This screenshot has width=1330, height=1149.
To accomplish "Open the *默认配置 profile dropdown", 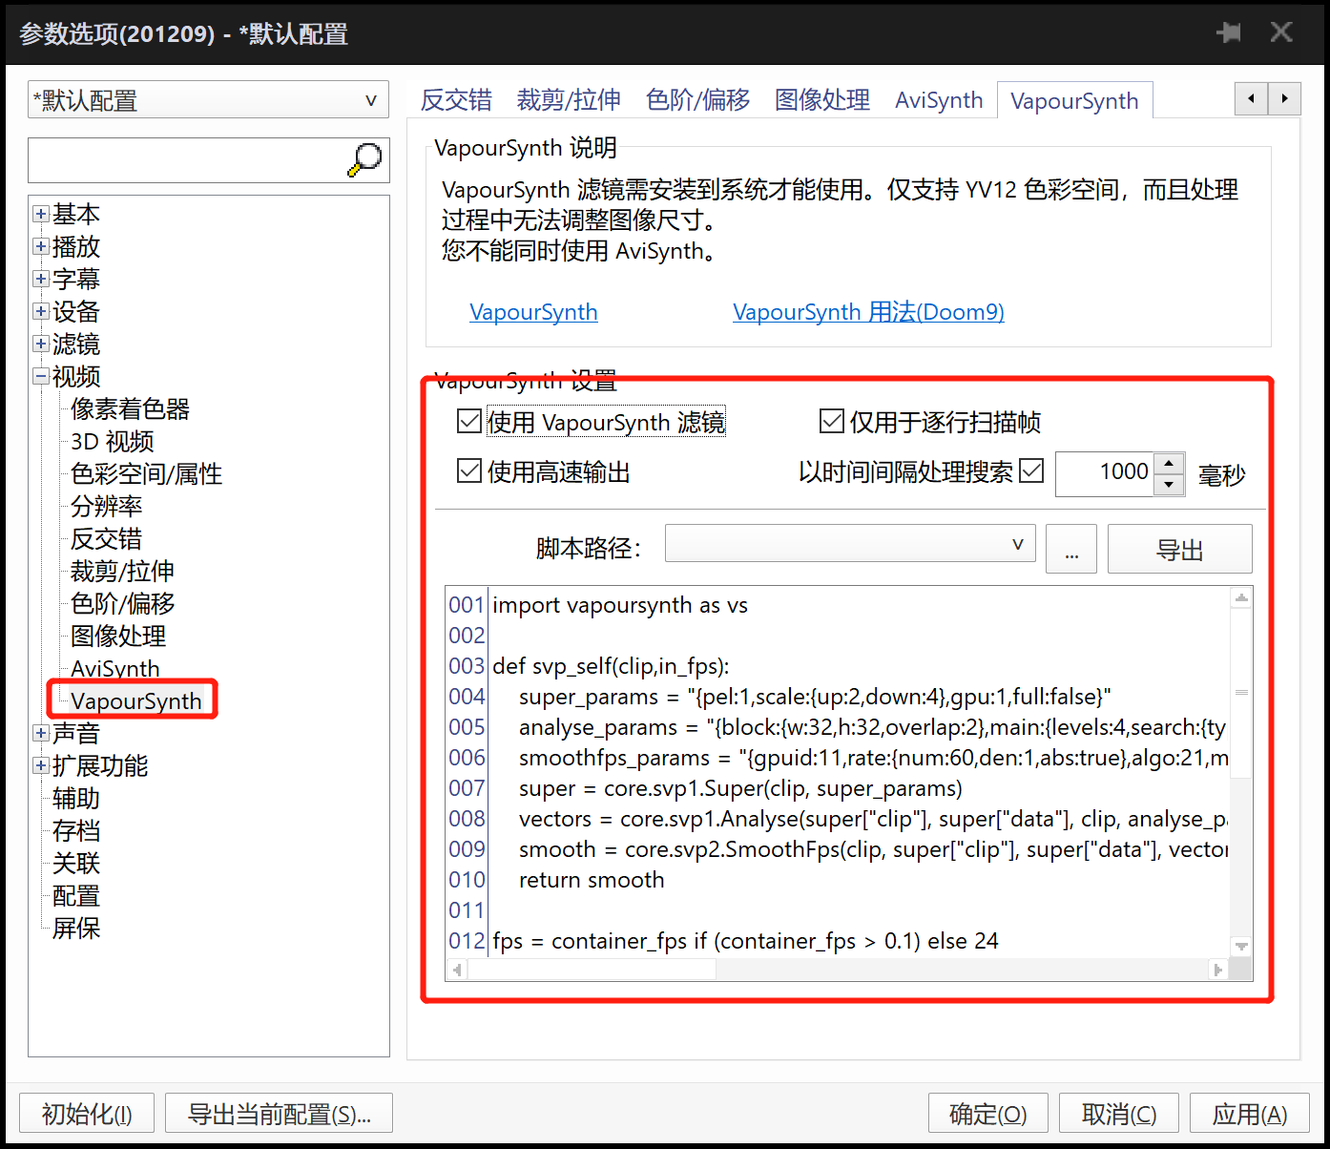I will [x=371, y=99].
